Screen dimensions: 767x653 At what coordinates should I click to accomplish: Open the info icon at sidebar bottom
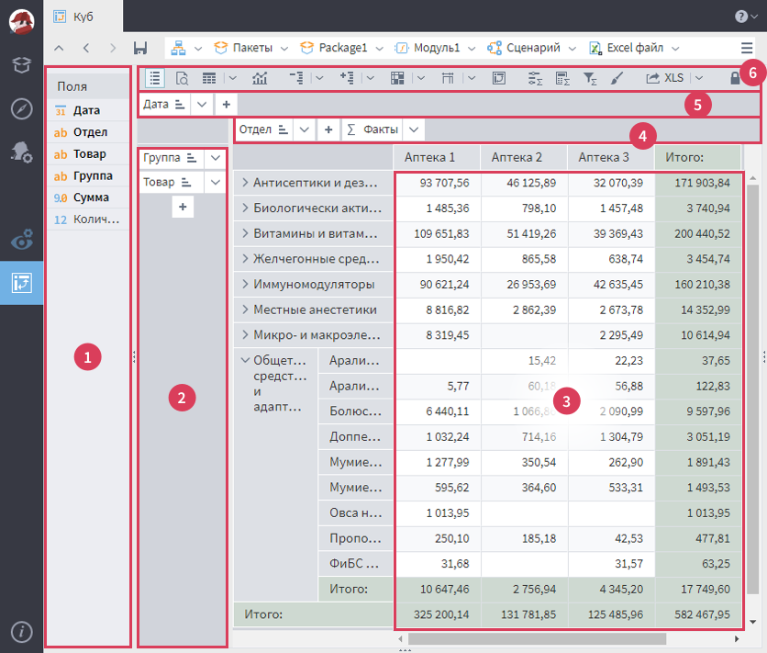[x=21, y=632]
